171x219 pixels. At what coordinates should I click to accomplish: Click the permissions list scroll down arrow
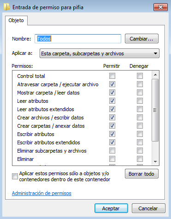coord(155,161)
